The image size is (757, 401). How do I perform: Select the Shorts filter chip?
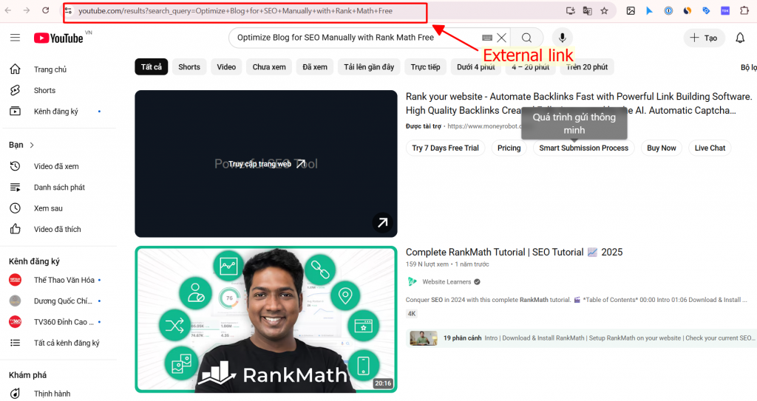189,67
